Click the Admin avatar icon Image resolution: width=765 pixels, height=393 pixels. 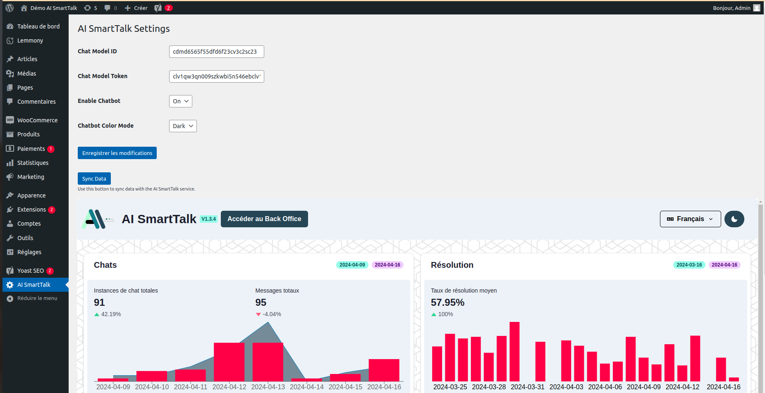(x=757, y=8)
